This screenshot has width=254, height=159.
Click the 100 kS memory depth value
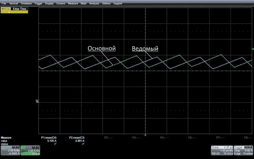click(x=215, y=153)
